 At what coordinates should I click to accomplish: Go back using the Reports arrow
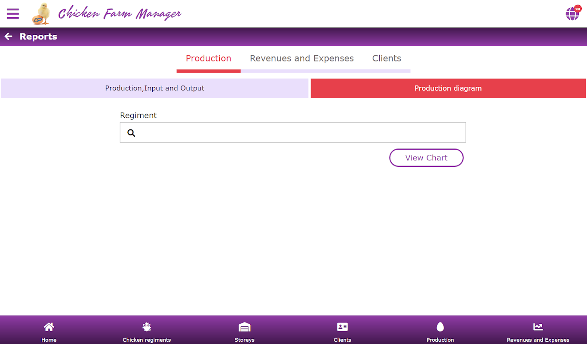[9, 37]
